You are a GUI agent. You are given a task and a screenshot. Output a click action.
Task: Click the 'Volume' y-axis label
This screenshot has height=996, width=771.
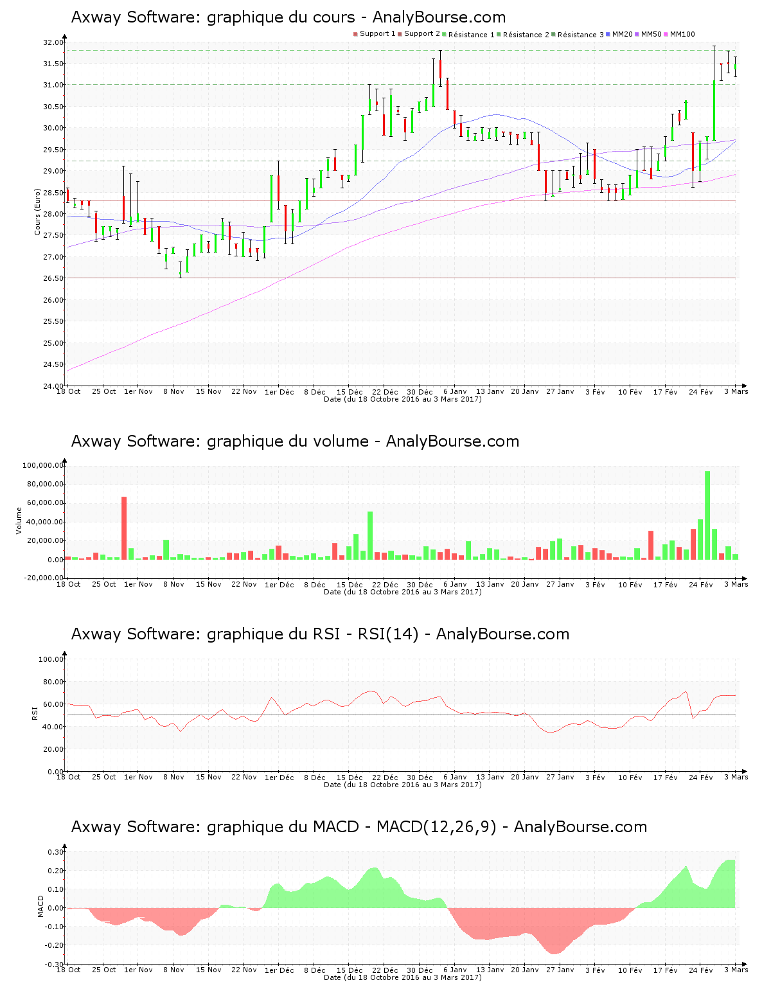click(19, 520)
